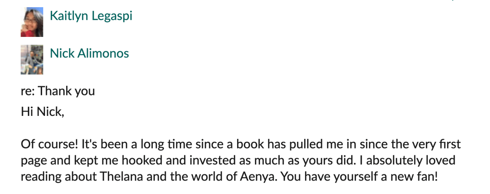Click the word "Thelana" in the message
Viewport: 490px width, 194px height.
[x=119, y=176]
